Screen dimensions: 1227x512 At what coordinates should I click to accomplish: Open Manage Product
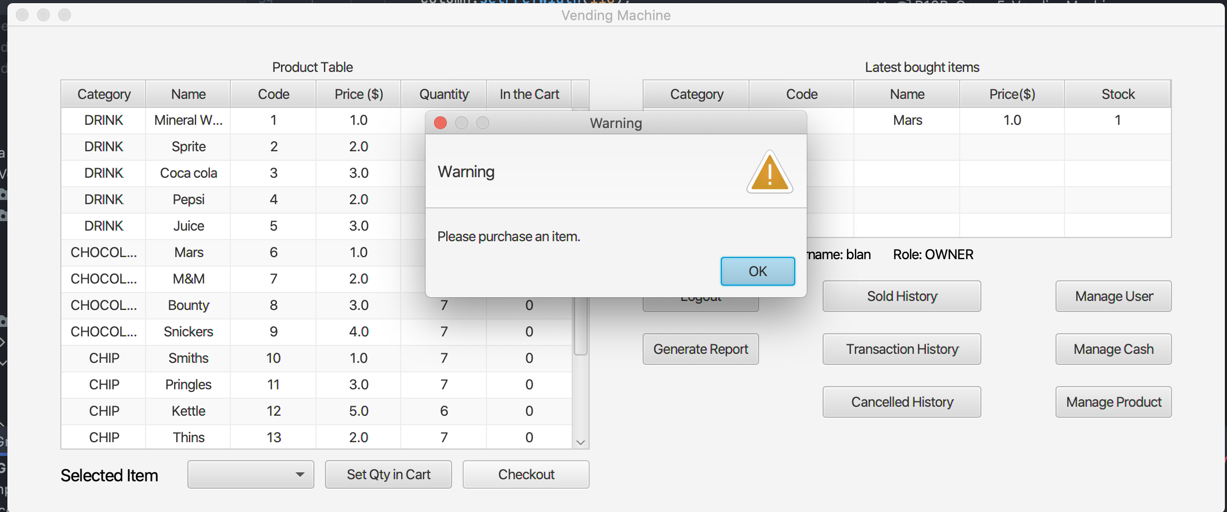(1113, 402)
